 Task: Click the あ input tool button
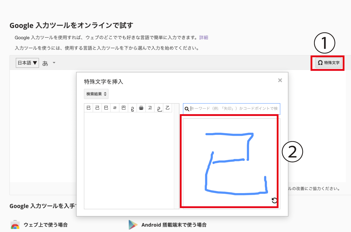pos(45,63)
